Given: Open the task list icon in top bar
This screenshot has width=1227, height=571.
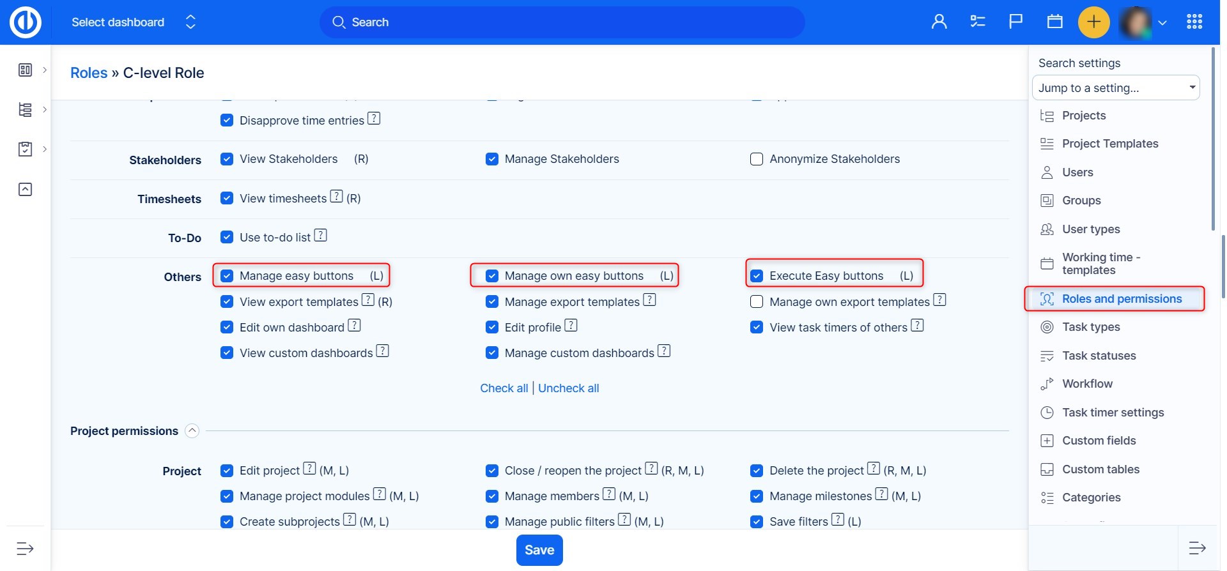Looking at the screenshot, I should click(977, 22).
